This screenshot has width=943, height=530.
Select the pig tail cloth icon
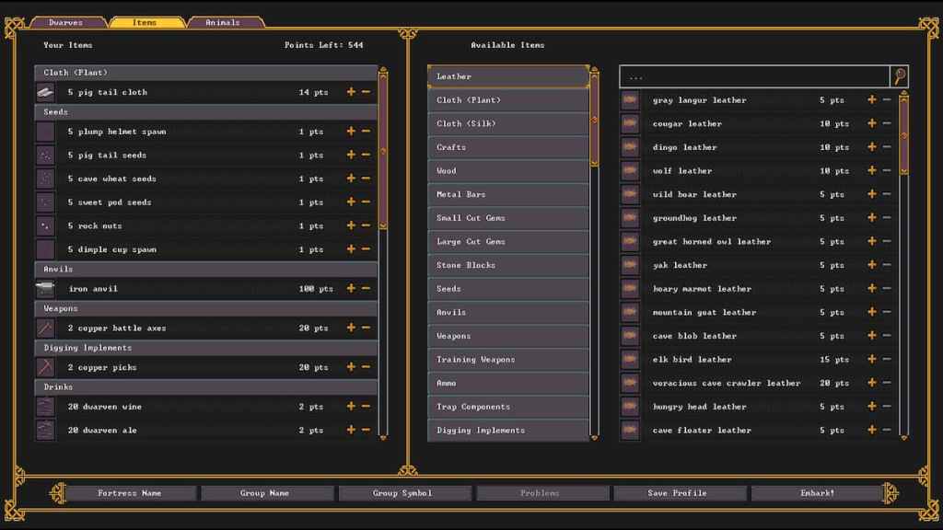click(x=44, y=92)
